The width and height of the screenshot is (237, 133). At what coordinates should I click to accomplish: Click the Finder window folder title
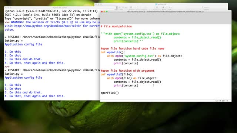pyautogui.click(x=161, y=4)
